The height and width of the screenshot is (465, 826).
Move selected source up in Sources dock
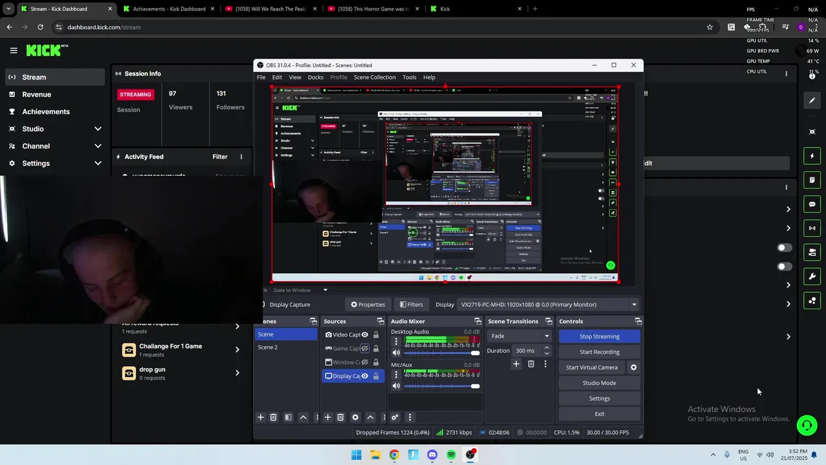370,417
